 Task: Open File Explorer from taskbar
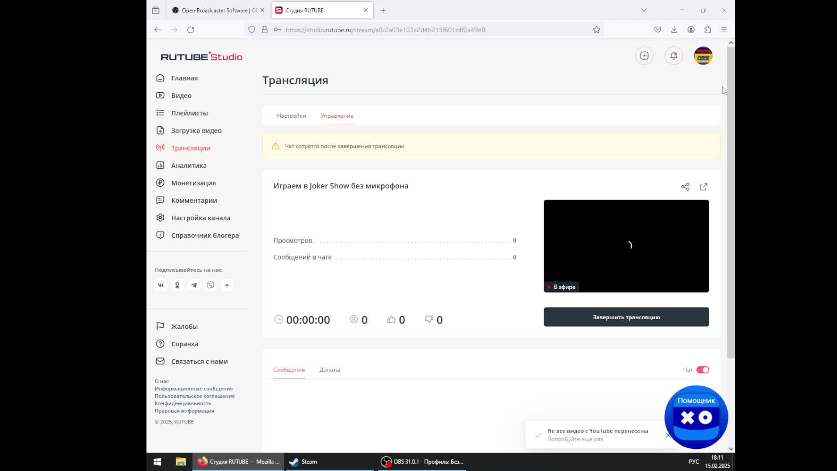tap(180, 461)
